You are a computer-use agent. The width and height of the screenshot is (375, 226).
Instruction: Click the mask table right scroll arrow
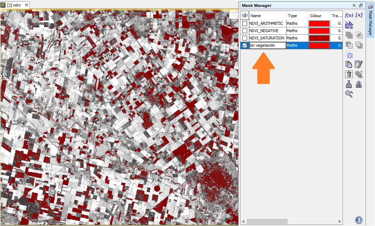tap(340, 222)
